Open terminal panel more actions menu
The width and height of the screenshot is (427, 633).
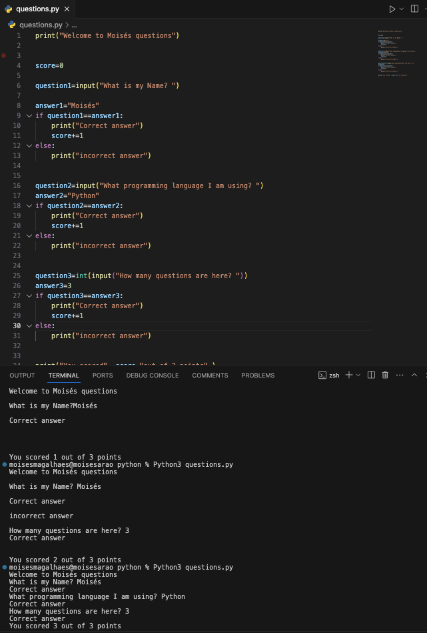click(x=400, y=375)
